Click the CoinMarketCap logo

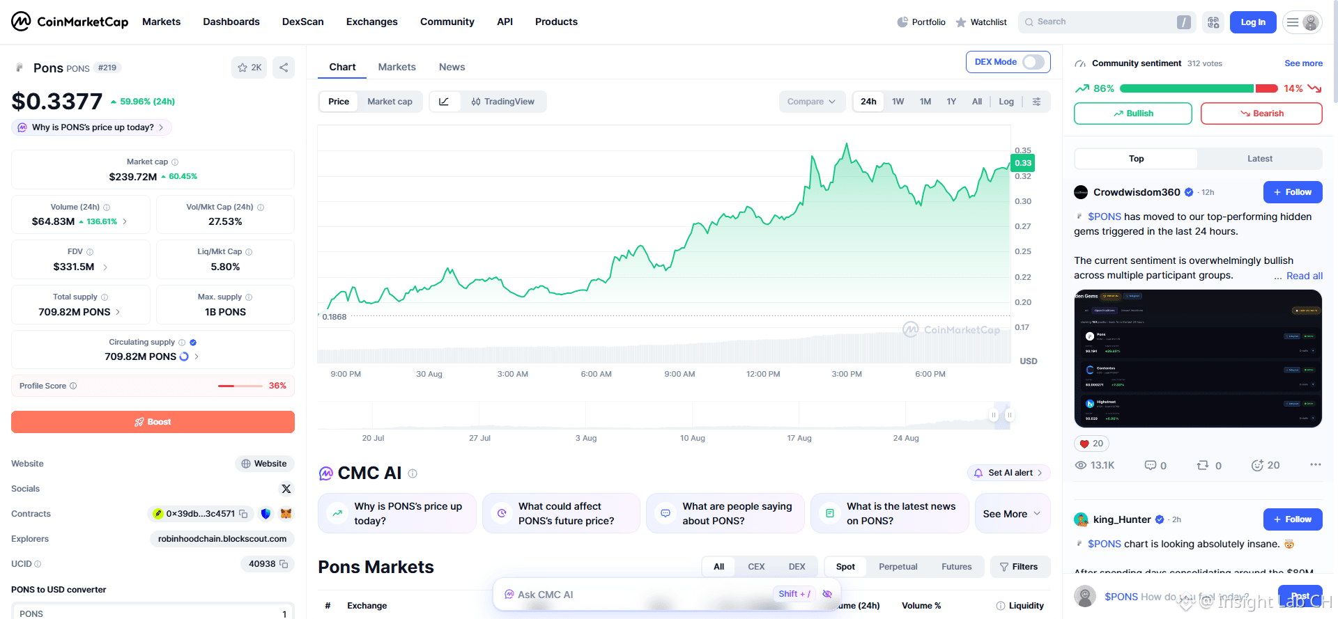coord(70,22)
